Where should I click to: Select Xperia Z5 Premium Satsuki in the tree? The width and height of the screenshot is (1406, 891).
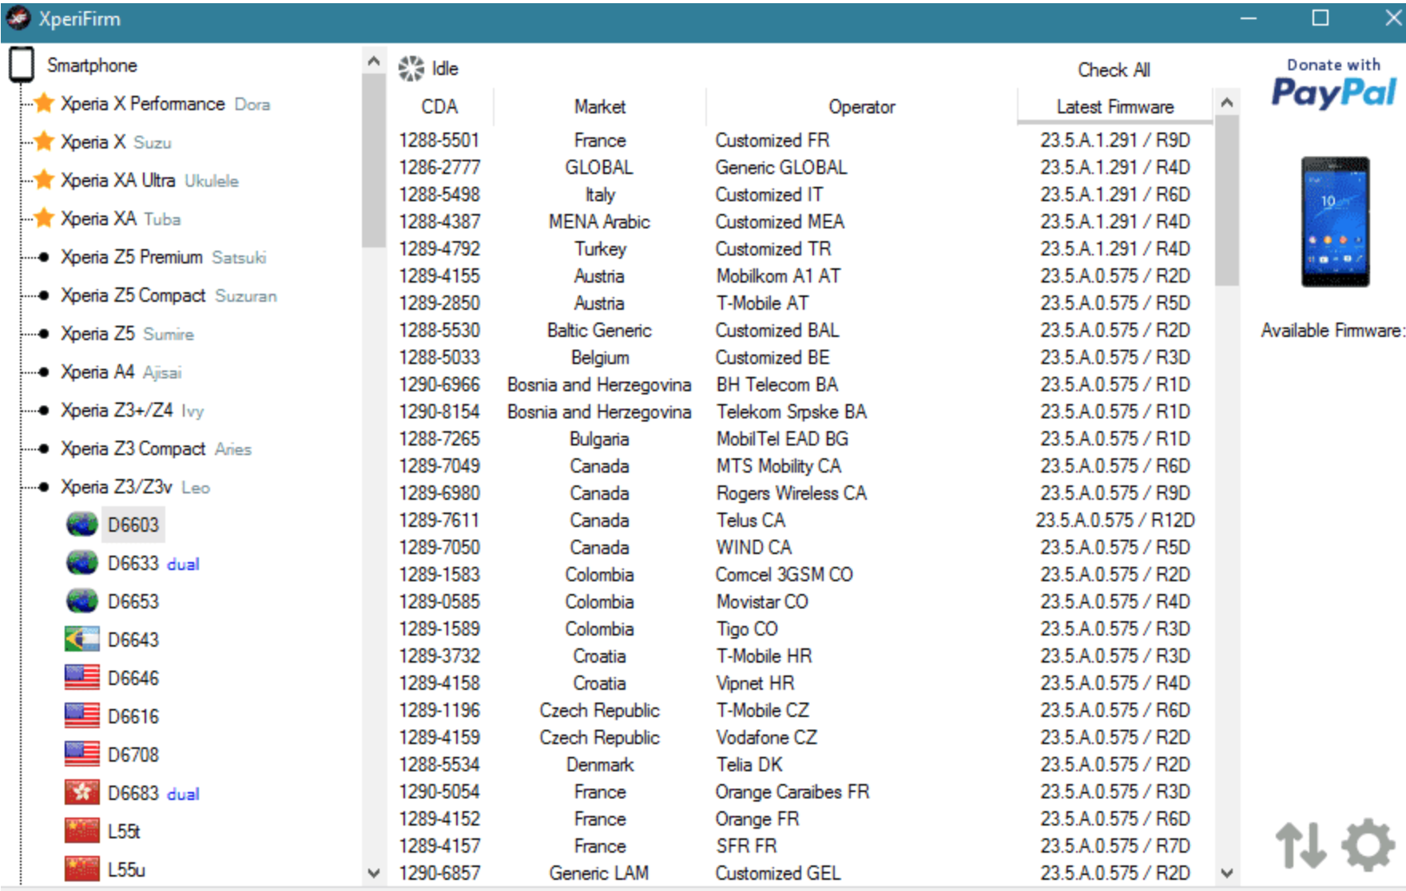click(164, 257)
